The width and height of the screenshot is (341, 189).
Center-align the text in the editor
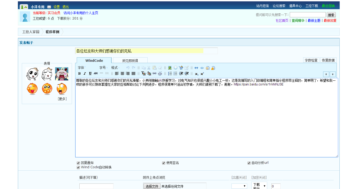point(122,74)
